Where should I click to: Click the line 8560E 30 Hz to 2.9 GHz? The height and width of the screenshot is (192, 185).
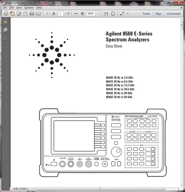pyautogui.click(x=120, y=77)
